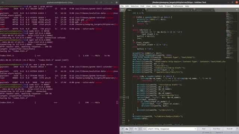Click line number 95 in the gutter
Viewport: 239px width, 134px height.
tap(124, 98)
